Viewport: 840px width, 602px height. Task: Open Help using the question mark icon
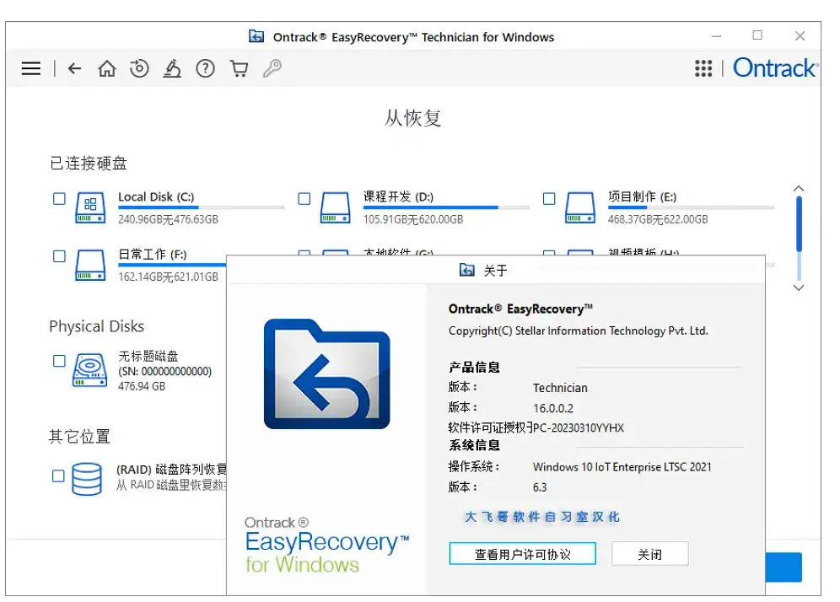pyautogui.click(x=205, y=69)
